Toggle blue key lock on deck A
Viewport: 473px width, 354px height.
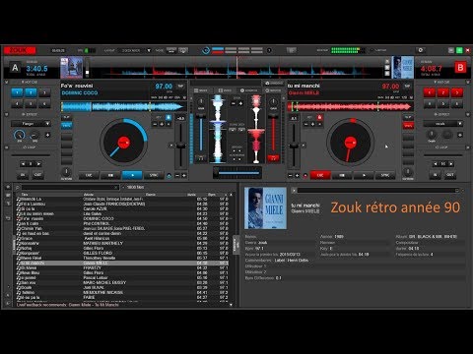pyautogui.click(x=169, y=117)
